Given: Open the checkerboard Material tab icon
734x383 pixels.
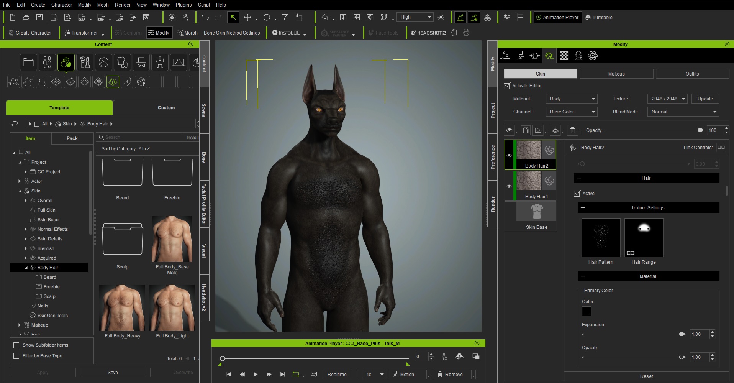Looking at the screenshot, I should [x=564, y=56].
